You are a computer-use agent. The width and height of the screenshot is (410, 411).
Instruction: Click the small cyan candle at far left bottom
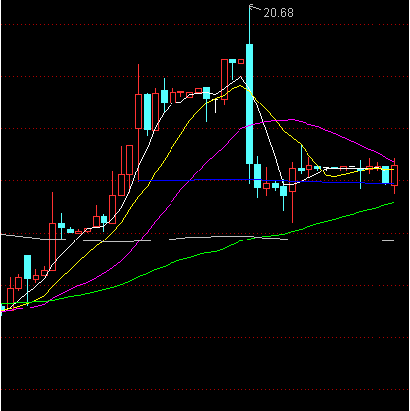(x=3, y=308)
